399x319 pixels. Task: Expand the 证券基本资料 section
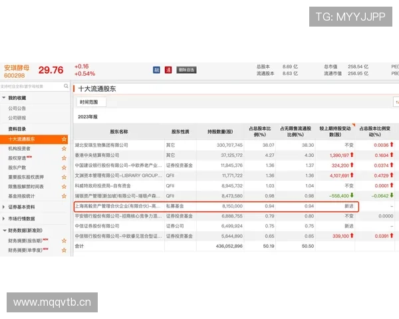pyautogui.click(x=3, y=207)
